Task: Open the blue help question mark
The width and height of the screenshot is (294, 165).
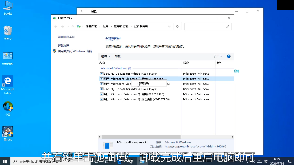Action: pyautogui.click(x=229, y=56)
